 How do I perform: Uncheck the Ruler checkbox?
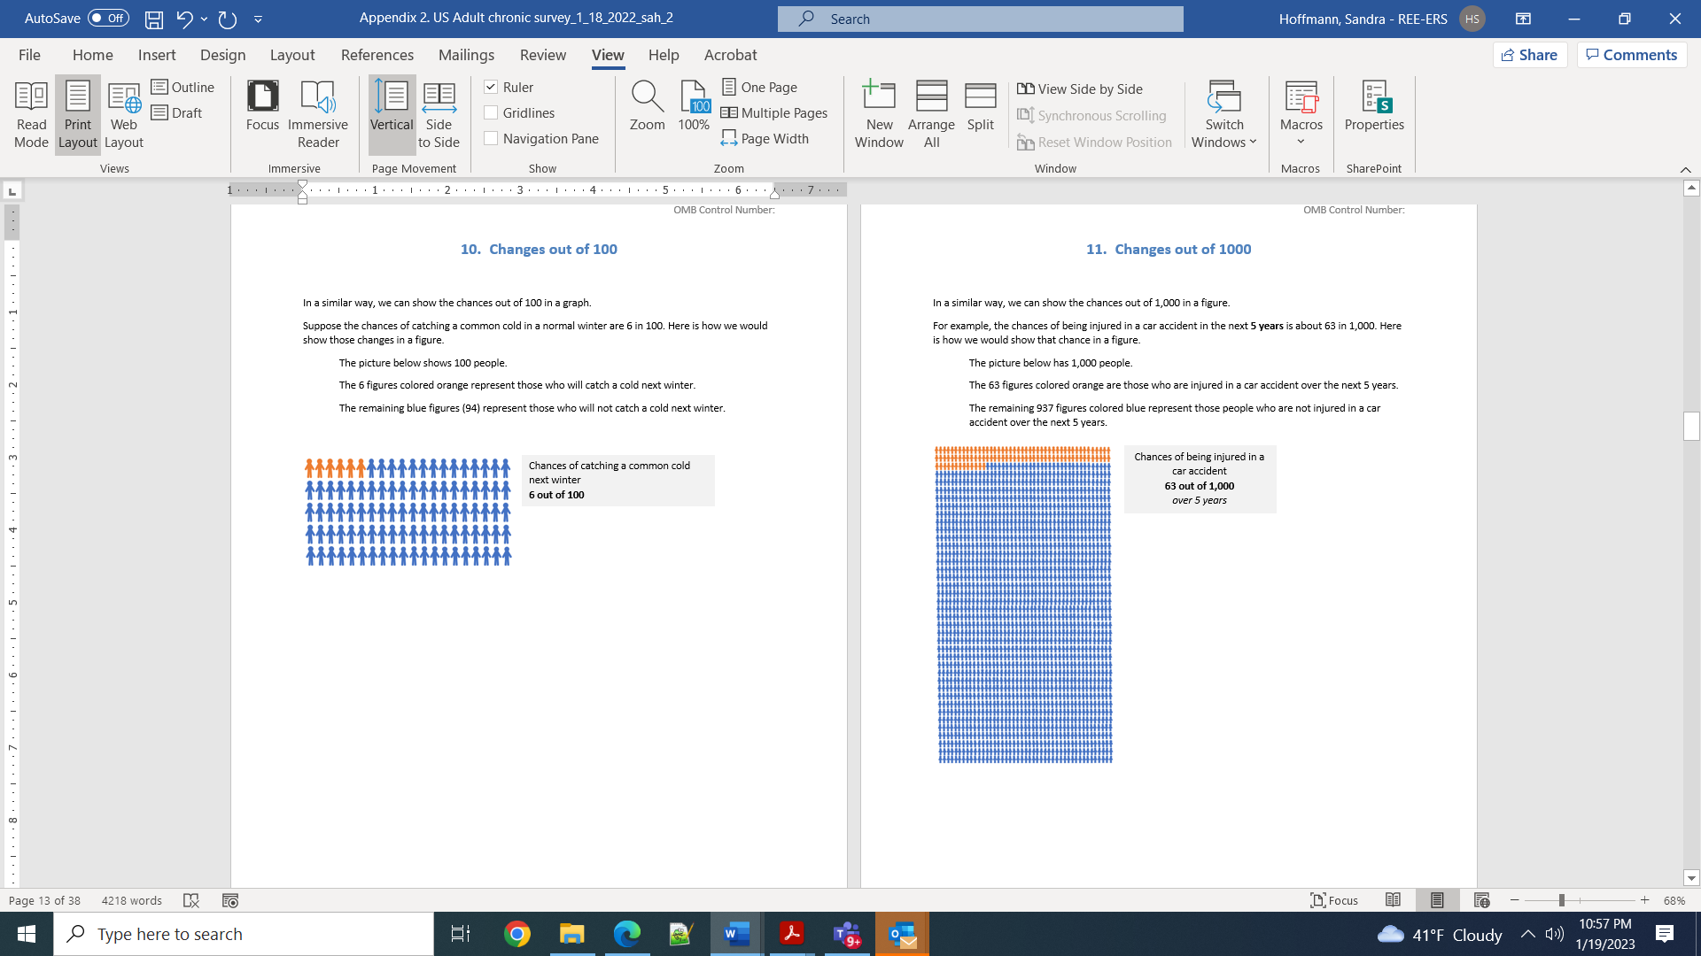coord(491,87)
